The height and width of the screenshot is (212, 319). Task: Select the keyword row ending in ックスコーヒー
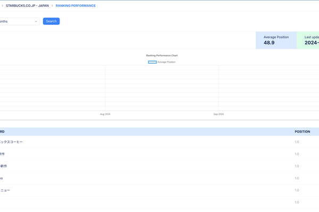(12, 142)
